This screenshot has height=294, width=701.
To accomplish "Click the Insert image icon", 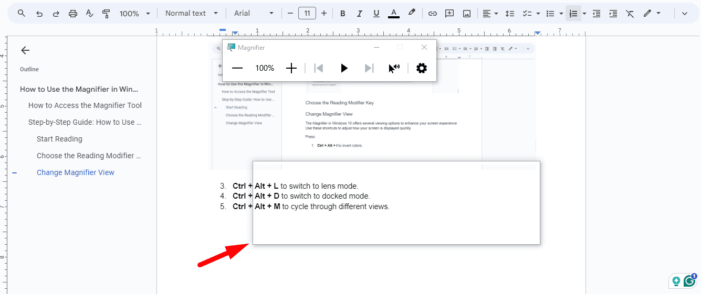I will [466, 14].
